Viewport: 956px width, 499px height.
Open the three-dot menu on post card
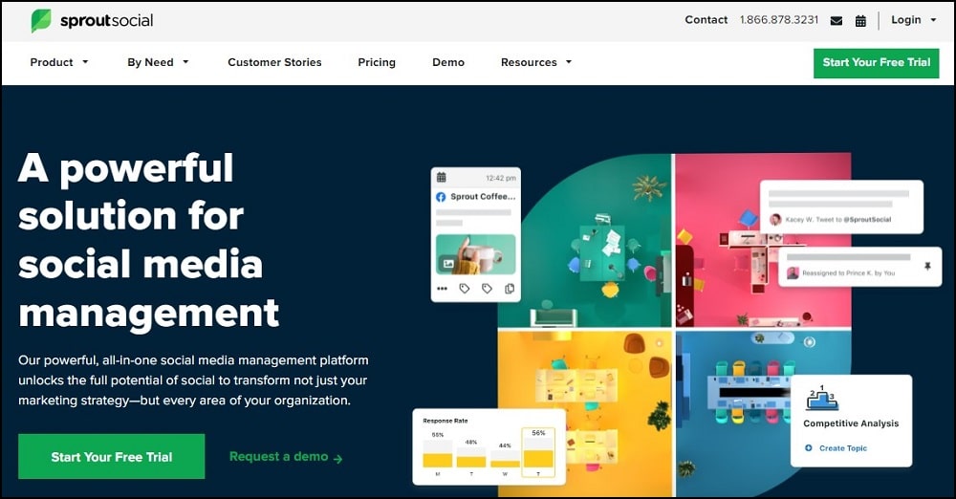coord(442,289)
